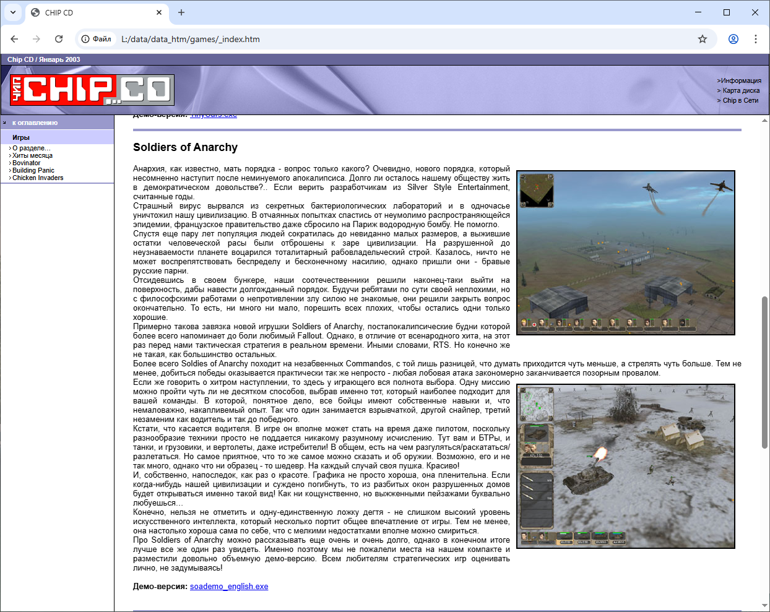Go back to the previous page
Image resolution: width=770 pixels, height=612 pixels.
pos(14,39)
